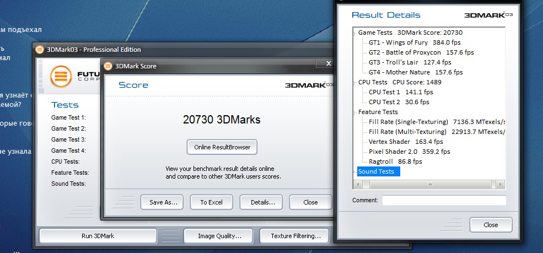Viewport: 543px width, 253px height.
Task: Select CPU Test 2 30.6 fps row
Action: 399,102
